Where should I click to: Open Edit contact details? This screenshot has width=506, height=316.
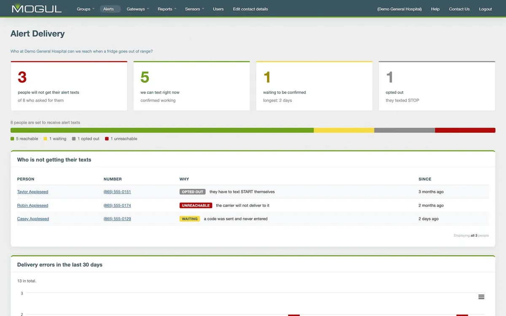(250, 9)
